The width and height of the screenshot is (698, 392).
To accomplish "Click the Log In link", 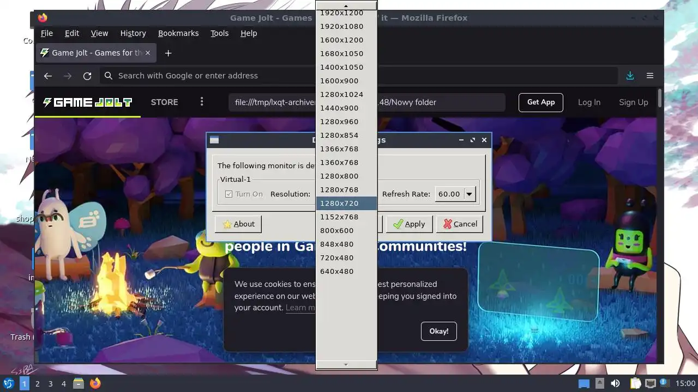I will point(589,102).
